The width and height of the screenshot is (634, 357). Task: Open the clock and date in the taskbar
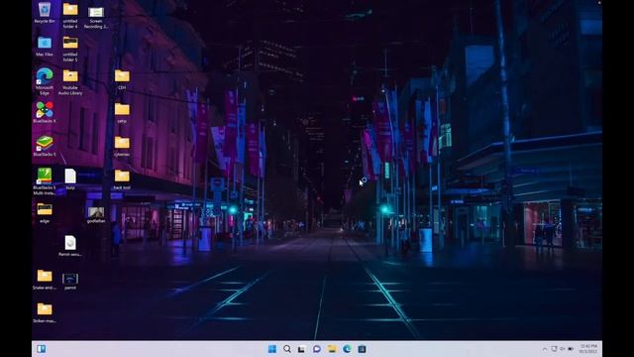click(x=587, y=349)
